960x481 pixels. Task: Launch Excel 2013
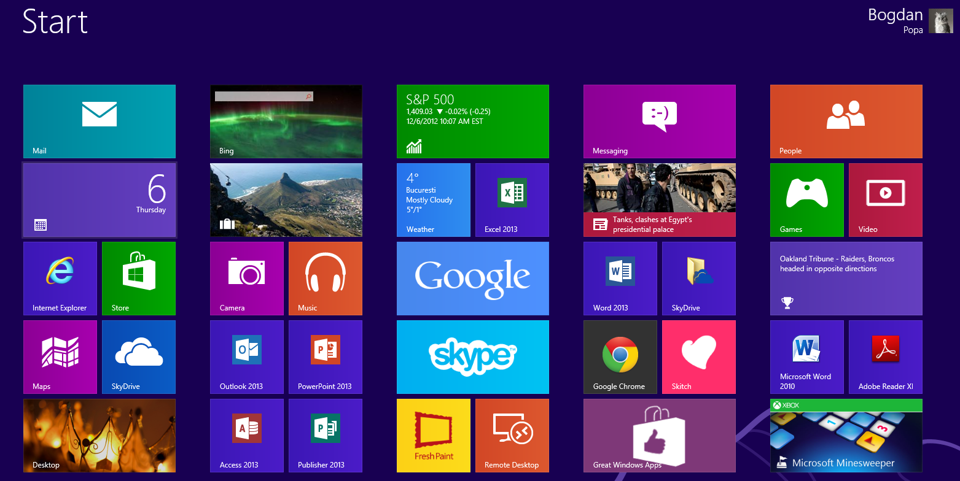512,200
